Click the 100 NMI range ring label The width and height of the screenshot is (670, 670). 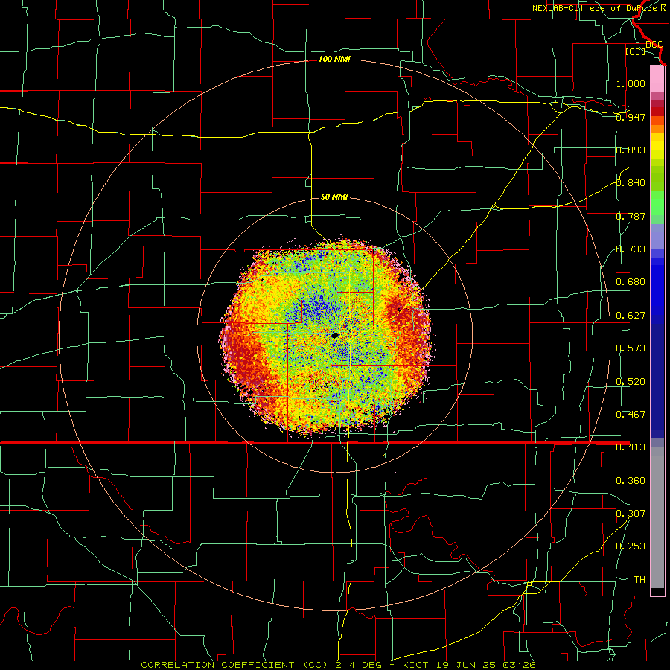334,59
